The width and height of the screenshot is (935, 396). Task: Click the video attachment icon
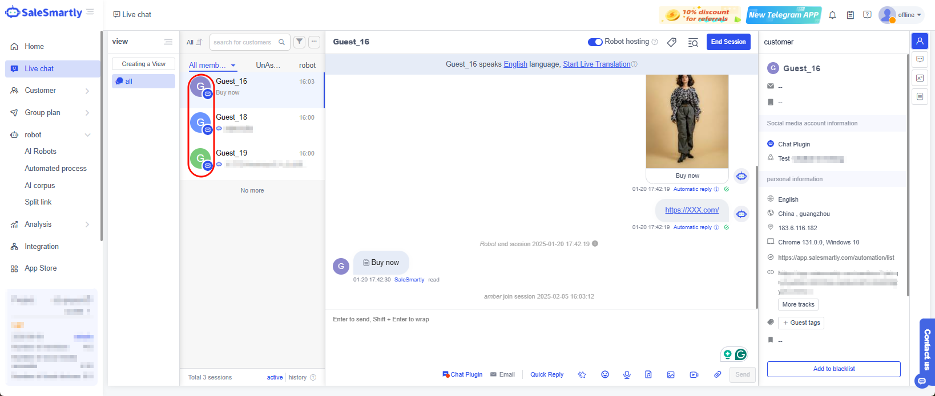point(694,374)
